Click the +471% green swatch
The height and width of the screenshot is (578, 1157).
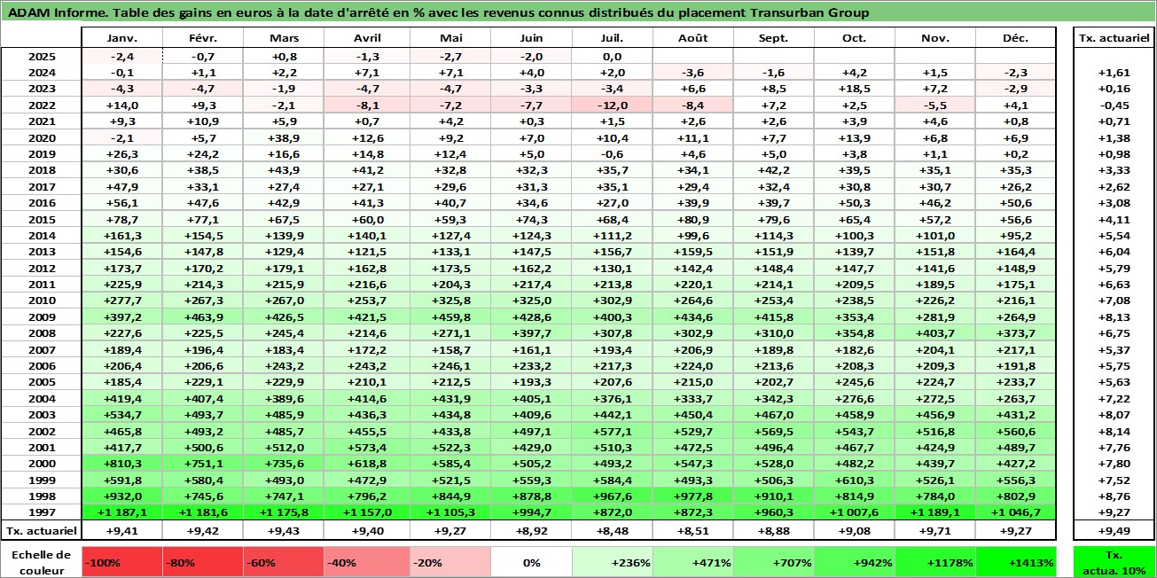(x=692, y=561)
